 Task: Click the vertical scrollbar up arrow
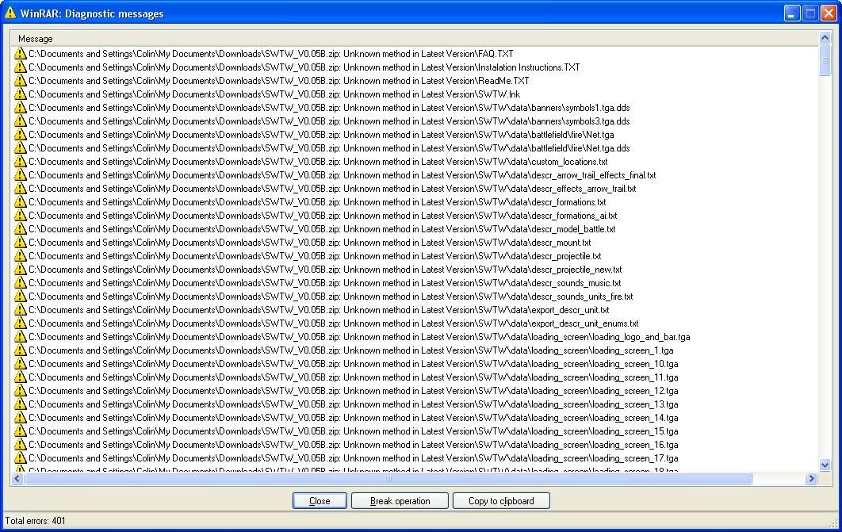[825, 37]
